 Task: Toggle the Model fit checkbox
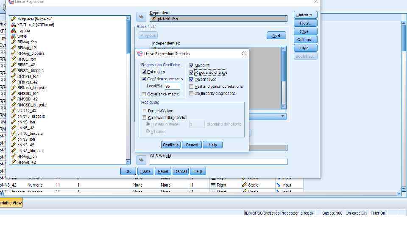coord(191,65)
